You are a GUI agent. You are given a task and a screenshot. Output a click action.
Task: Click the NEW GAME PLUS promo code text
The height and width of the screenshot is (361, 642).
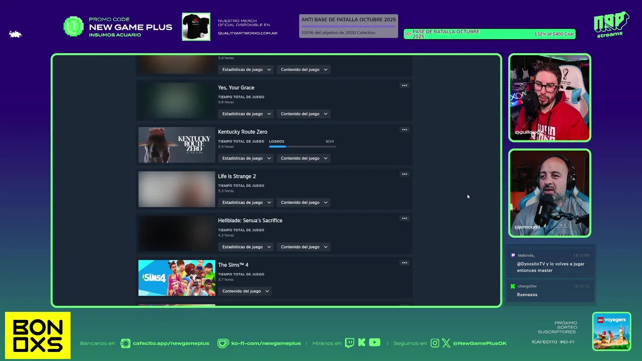(130, 27)
